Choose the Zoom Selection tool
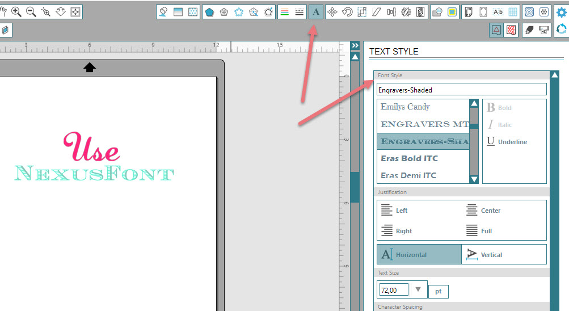 coord(46,11)
